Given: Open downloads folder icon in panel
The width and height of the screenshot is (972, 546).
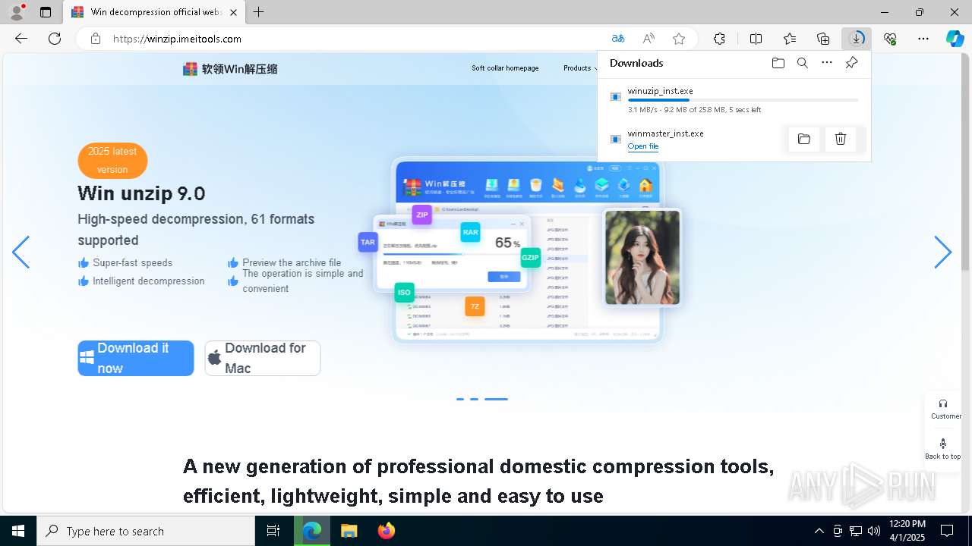Looking at the screenshot, I should 778,63.
